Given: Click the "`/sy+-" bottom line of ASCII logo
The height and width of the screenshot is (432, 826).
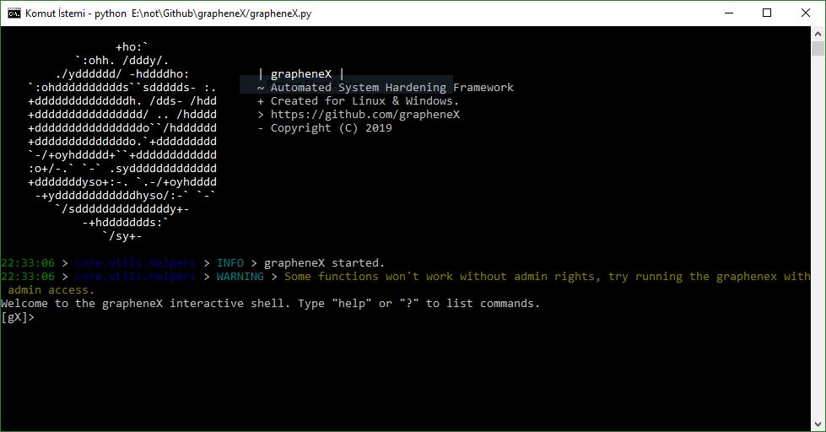Looking at the screenshot, I should [122, 236].
